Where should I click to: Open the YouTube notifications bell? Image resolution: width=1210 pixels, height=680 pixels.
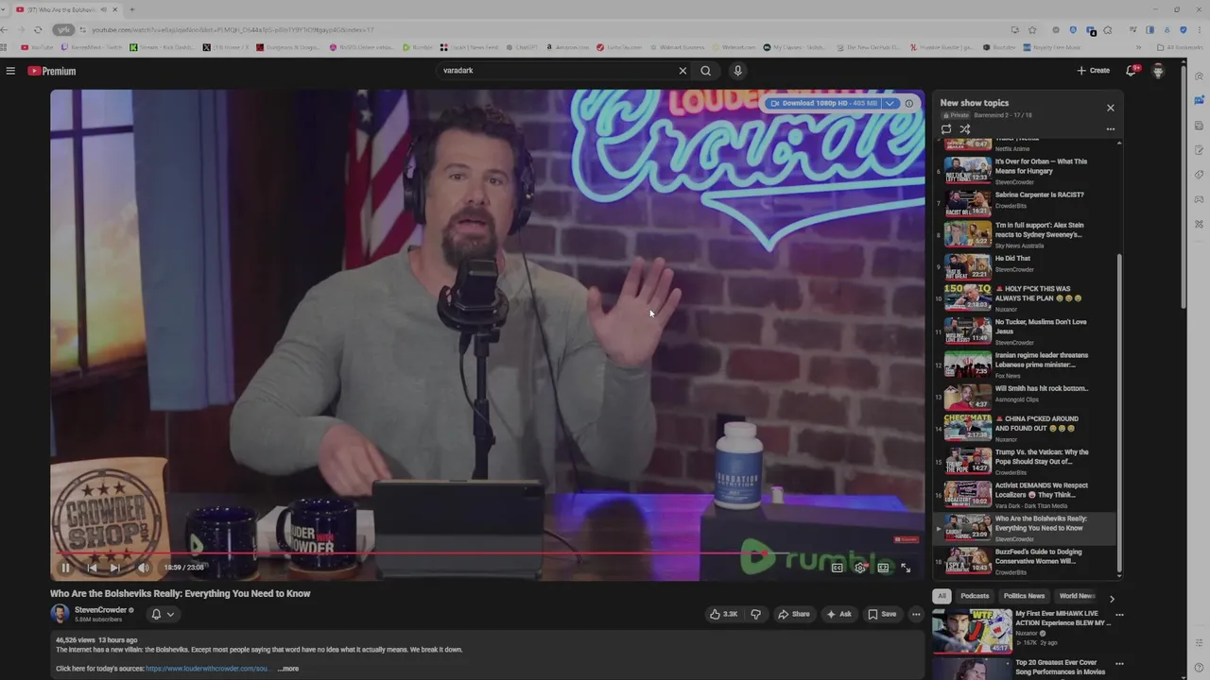coord(1131,71)
